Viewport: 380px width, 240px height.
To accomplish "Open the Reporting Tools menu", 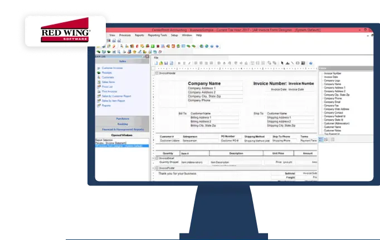I will pos(158,35).
